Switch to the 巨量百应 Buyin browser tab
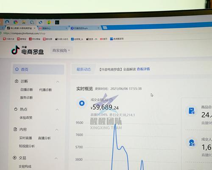This screenshot has height=170, width=212. coord(85,28)
